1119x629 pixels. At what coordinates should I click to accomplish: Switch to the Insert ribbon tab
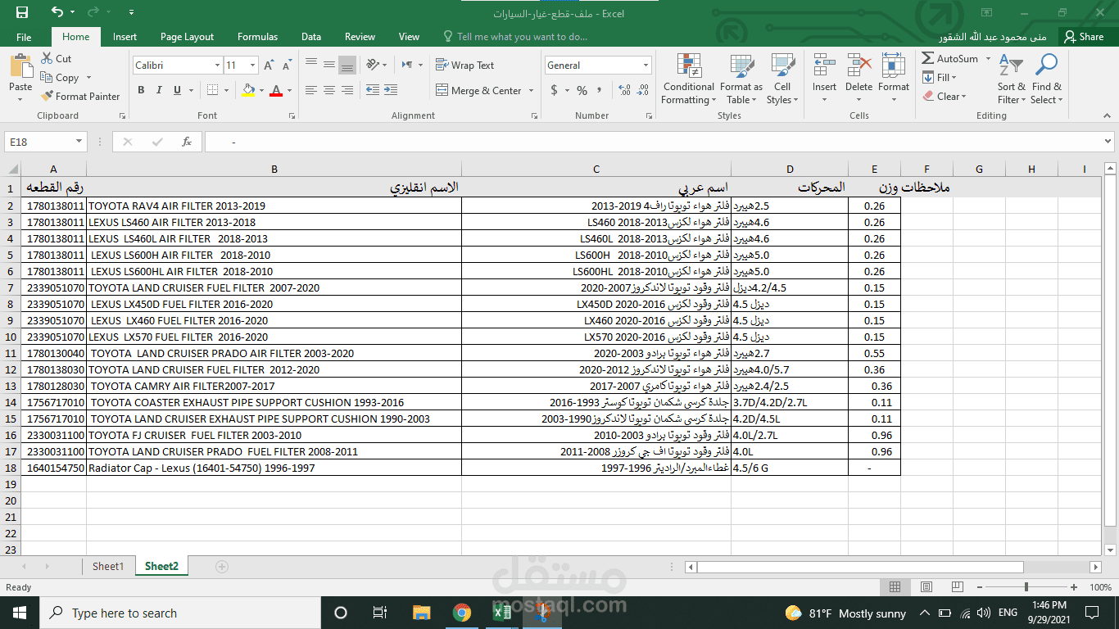tap(125, 37)
